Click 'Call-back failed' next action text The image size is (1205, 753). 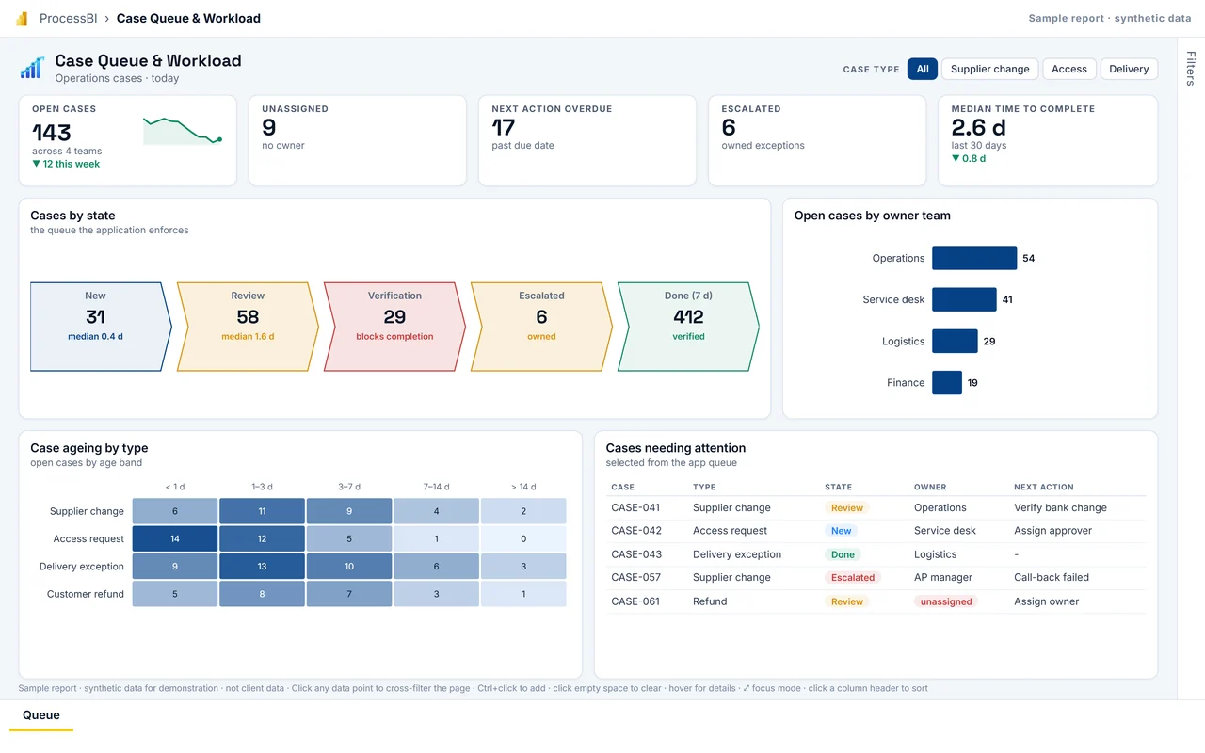pos(1052,578)
